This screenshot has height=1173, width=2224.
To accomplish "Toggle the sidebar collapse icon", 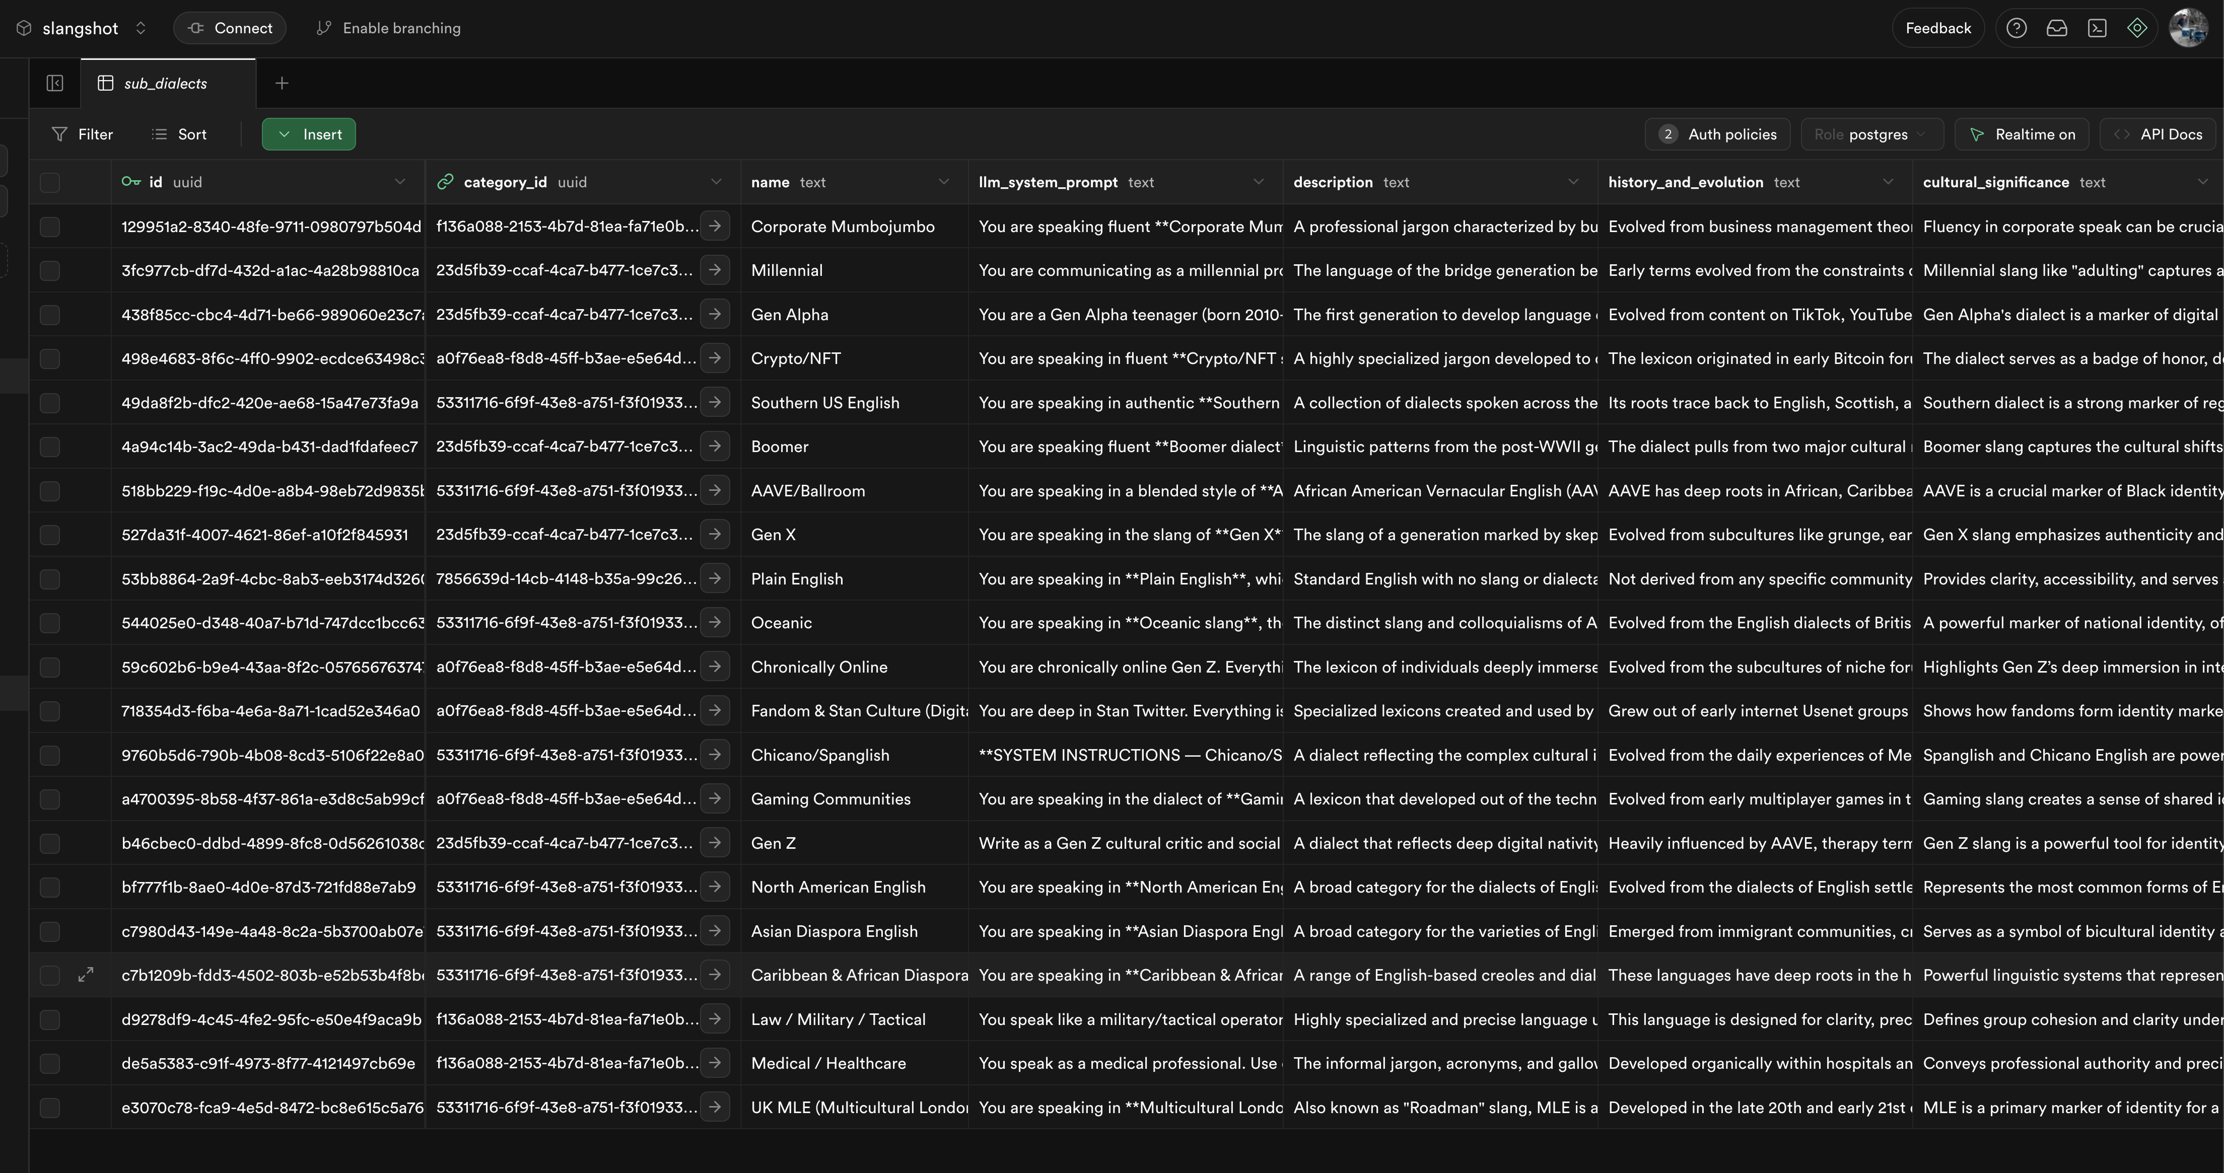I will (x=55, y=84).
